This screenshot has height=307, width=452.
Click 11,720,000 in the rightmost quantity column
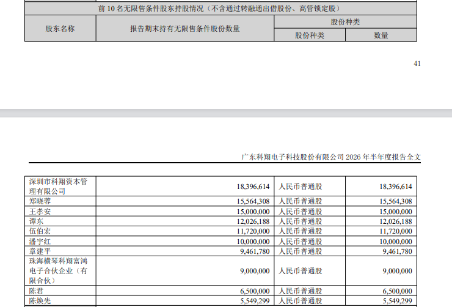(x=396, y=231)
